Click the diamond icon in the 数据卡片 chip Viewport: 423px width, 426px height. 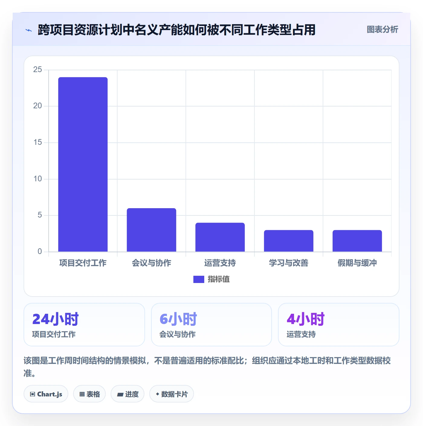pyautogui.click(x=157, y=394)
